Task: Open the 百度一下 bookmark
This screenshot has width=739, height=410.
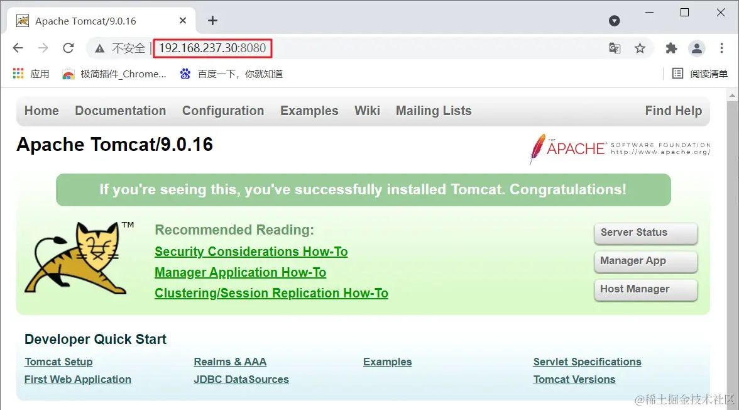Action: pos(231,74)
